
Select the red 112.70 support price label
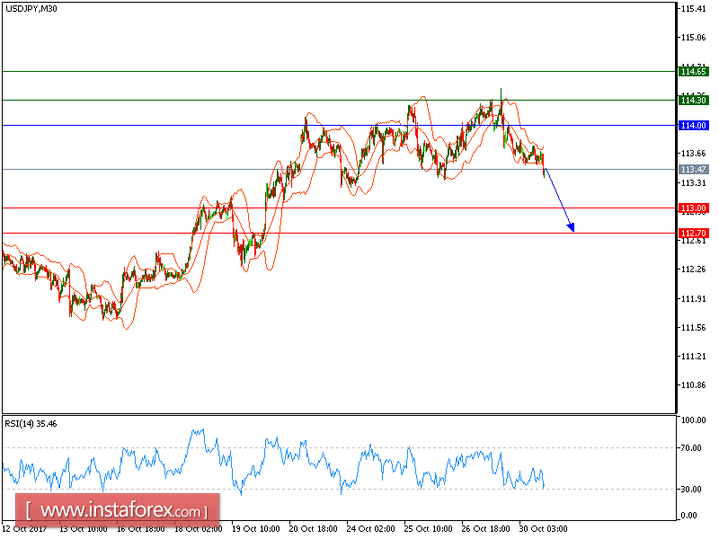click(692, 233)
